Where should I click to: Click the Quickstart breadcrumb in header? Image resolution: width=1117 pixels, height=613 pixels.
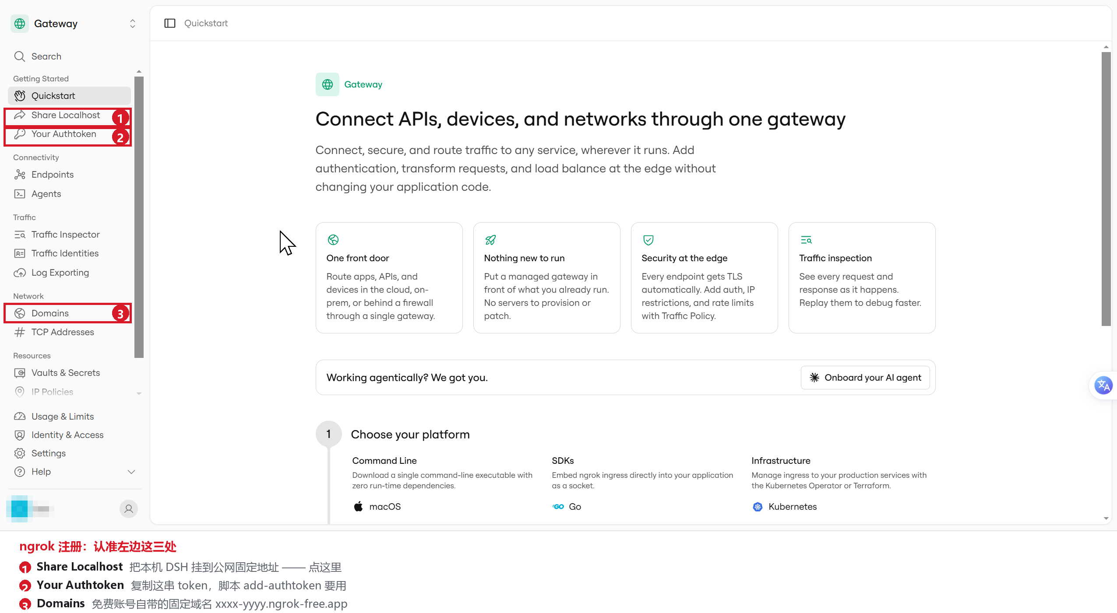coord(206,23)
